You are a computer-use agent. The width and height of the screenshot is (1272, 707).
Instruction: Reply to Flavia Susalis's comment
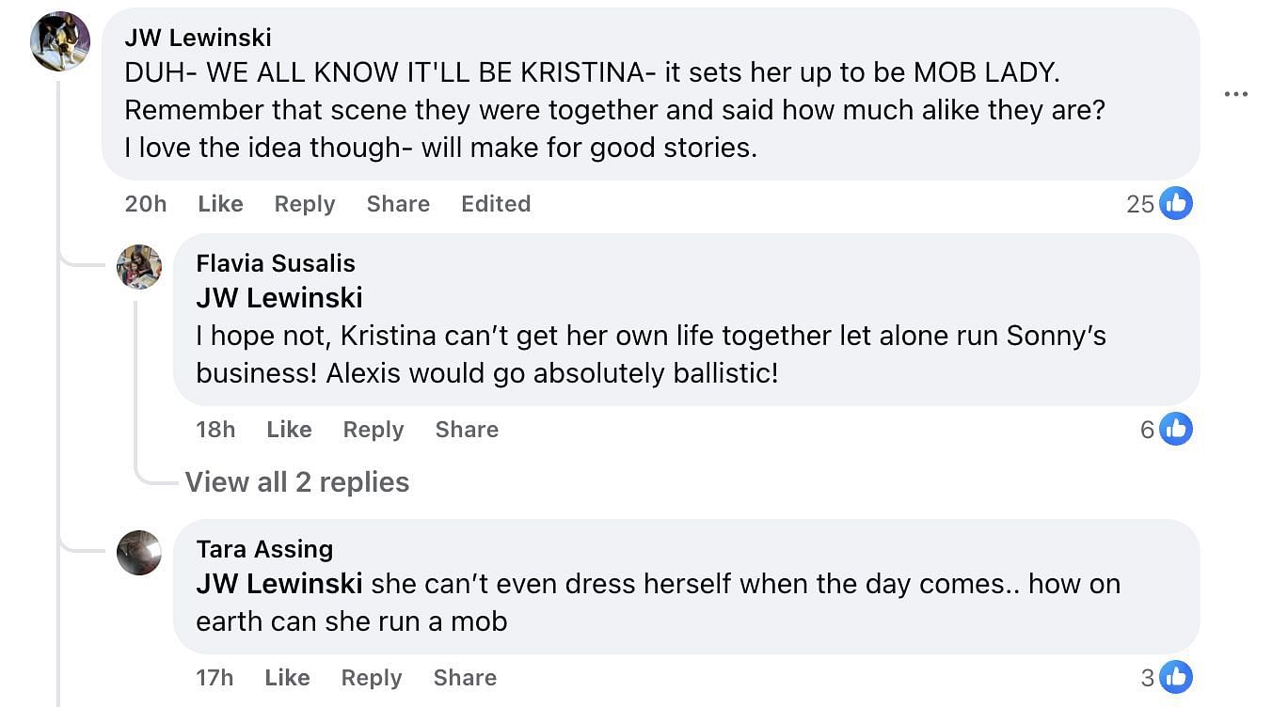(373, 430)
